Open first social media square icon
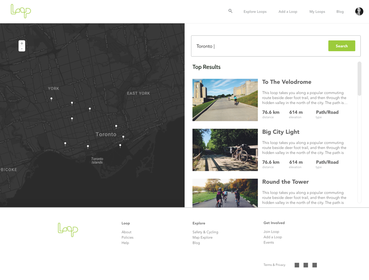The height and width of the screenshot is (280, 369). pos(297,265)
